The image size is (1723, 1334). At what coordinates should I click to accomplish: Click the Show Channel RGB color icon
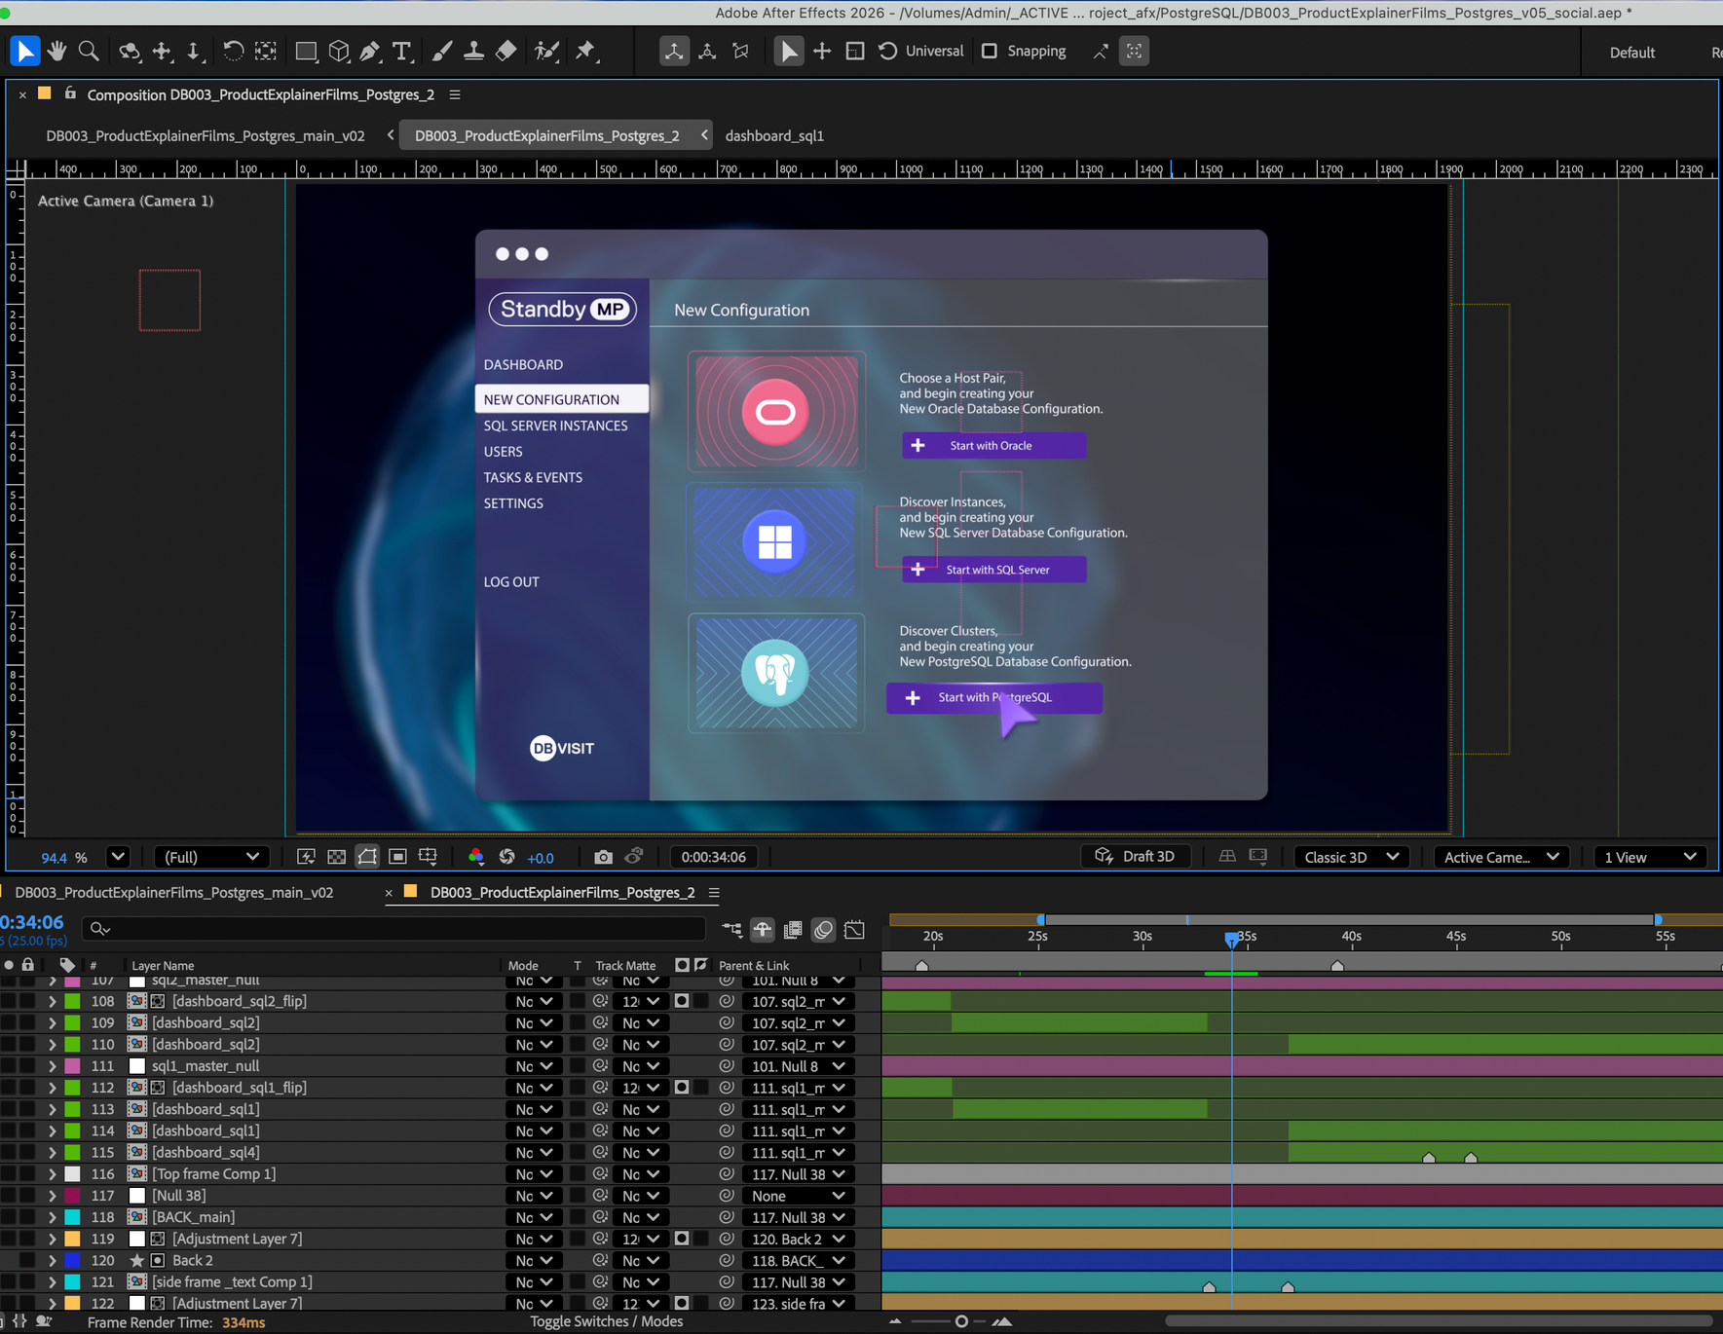click(x=475, y=857)
